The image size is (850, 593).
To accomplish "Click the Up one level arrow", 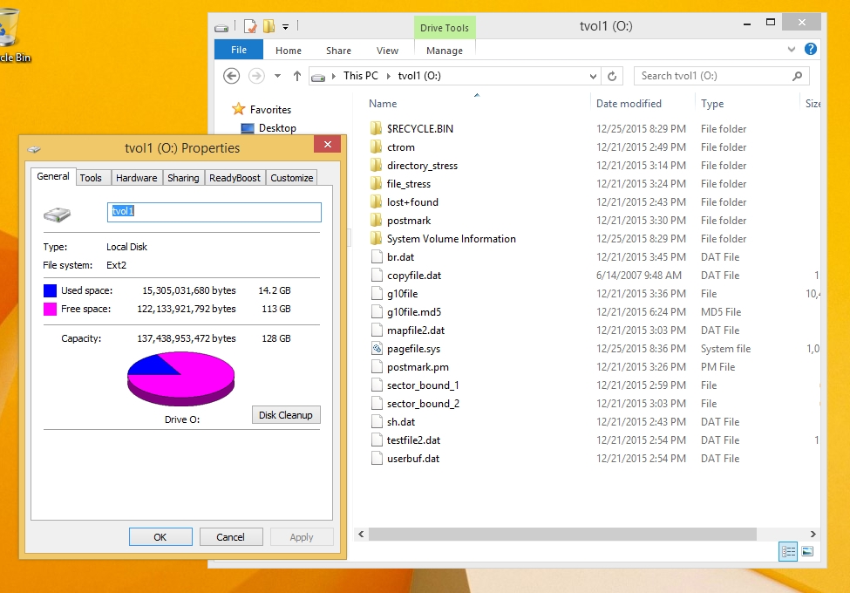I will point(296,76).
